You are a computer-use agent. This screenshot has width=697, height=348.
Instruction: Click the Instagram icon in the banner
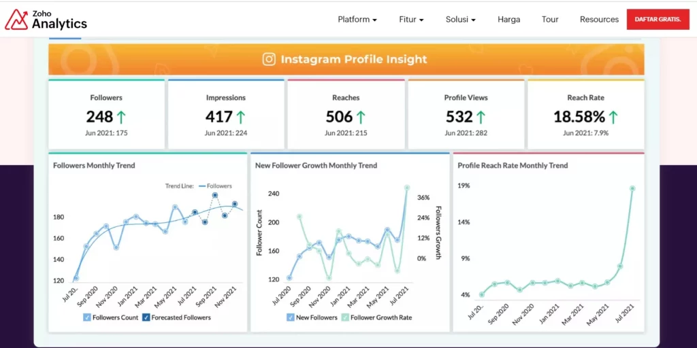pos(269,60)
